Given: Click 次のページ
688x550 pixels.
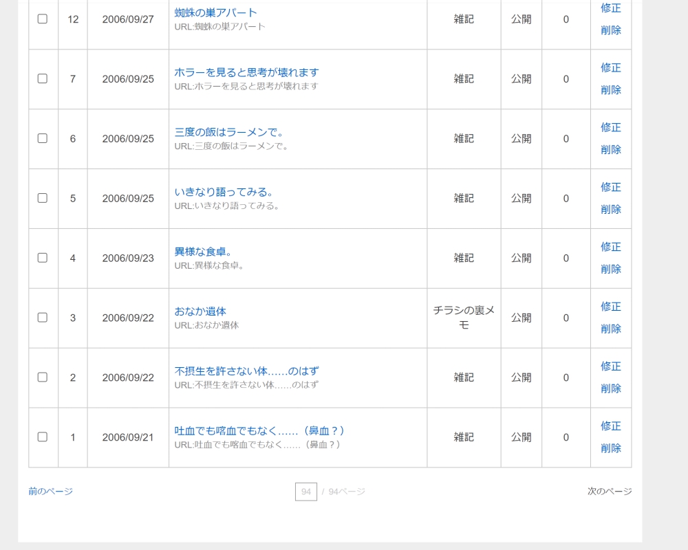Looking at the screenshot, I should click(610, 492).
